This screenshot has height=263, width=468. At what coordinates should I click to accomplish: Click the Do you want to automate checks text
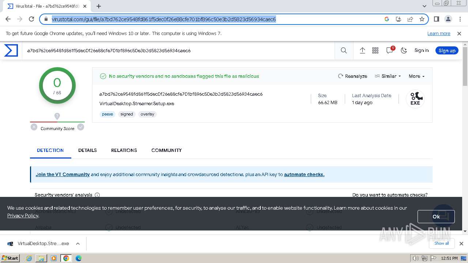click(390, 195)
